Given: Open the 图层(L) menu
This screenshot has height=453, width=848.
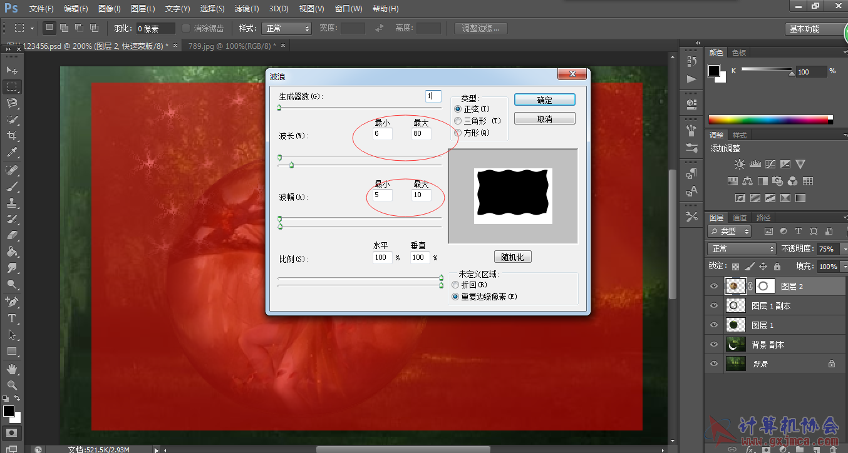Looking at the screenshot, I should (x=143, y=9).
